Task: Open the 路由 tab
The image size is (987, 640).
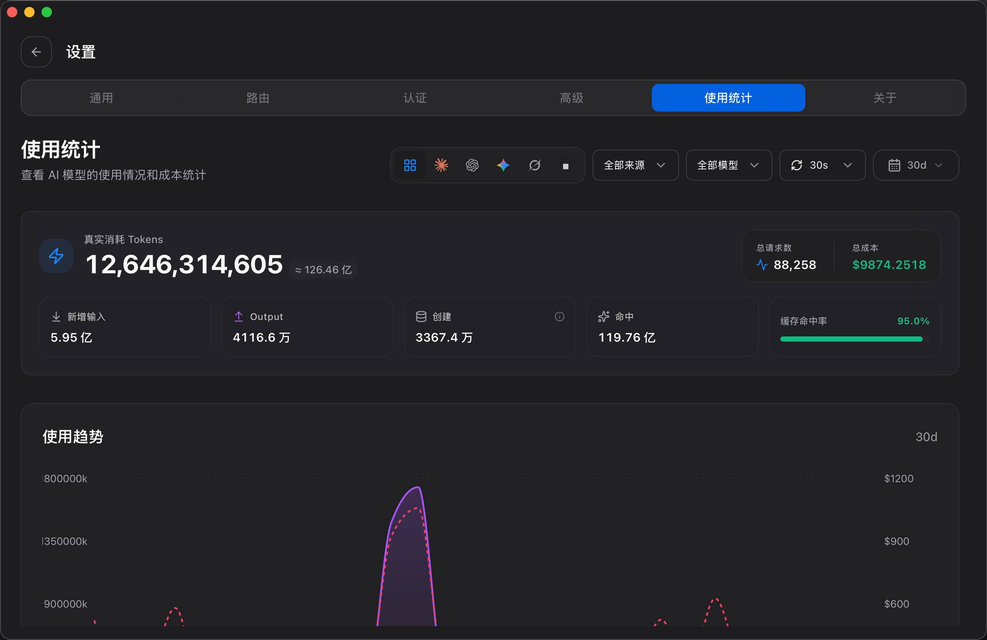Action: [258, 98]
